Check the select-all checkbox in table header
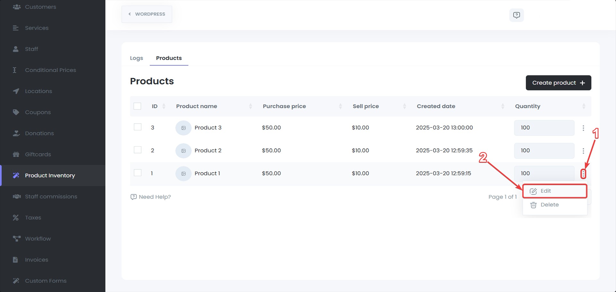Viewport: 616px width, 292px height. pos(137,106)
